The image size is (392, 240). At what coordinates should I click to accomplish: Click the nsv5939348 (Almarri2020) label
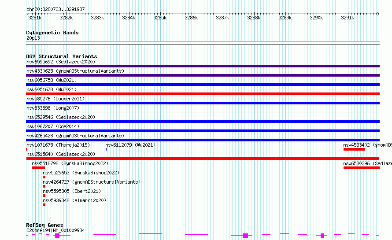click(x=74, y=200)
